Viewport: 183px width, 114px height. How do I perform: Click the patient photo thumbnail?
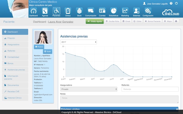point(43,37)
